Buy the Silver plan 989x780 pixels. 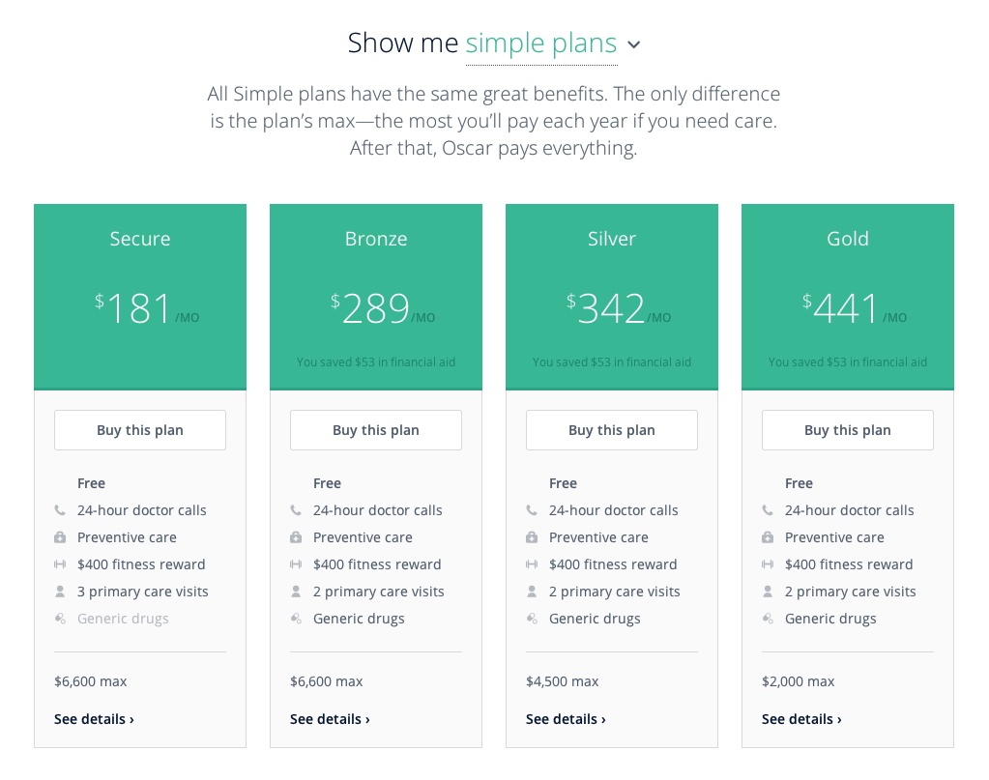612,430
